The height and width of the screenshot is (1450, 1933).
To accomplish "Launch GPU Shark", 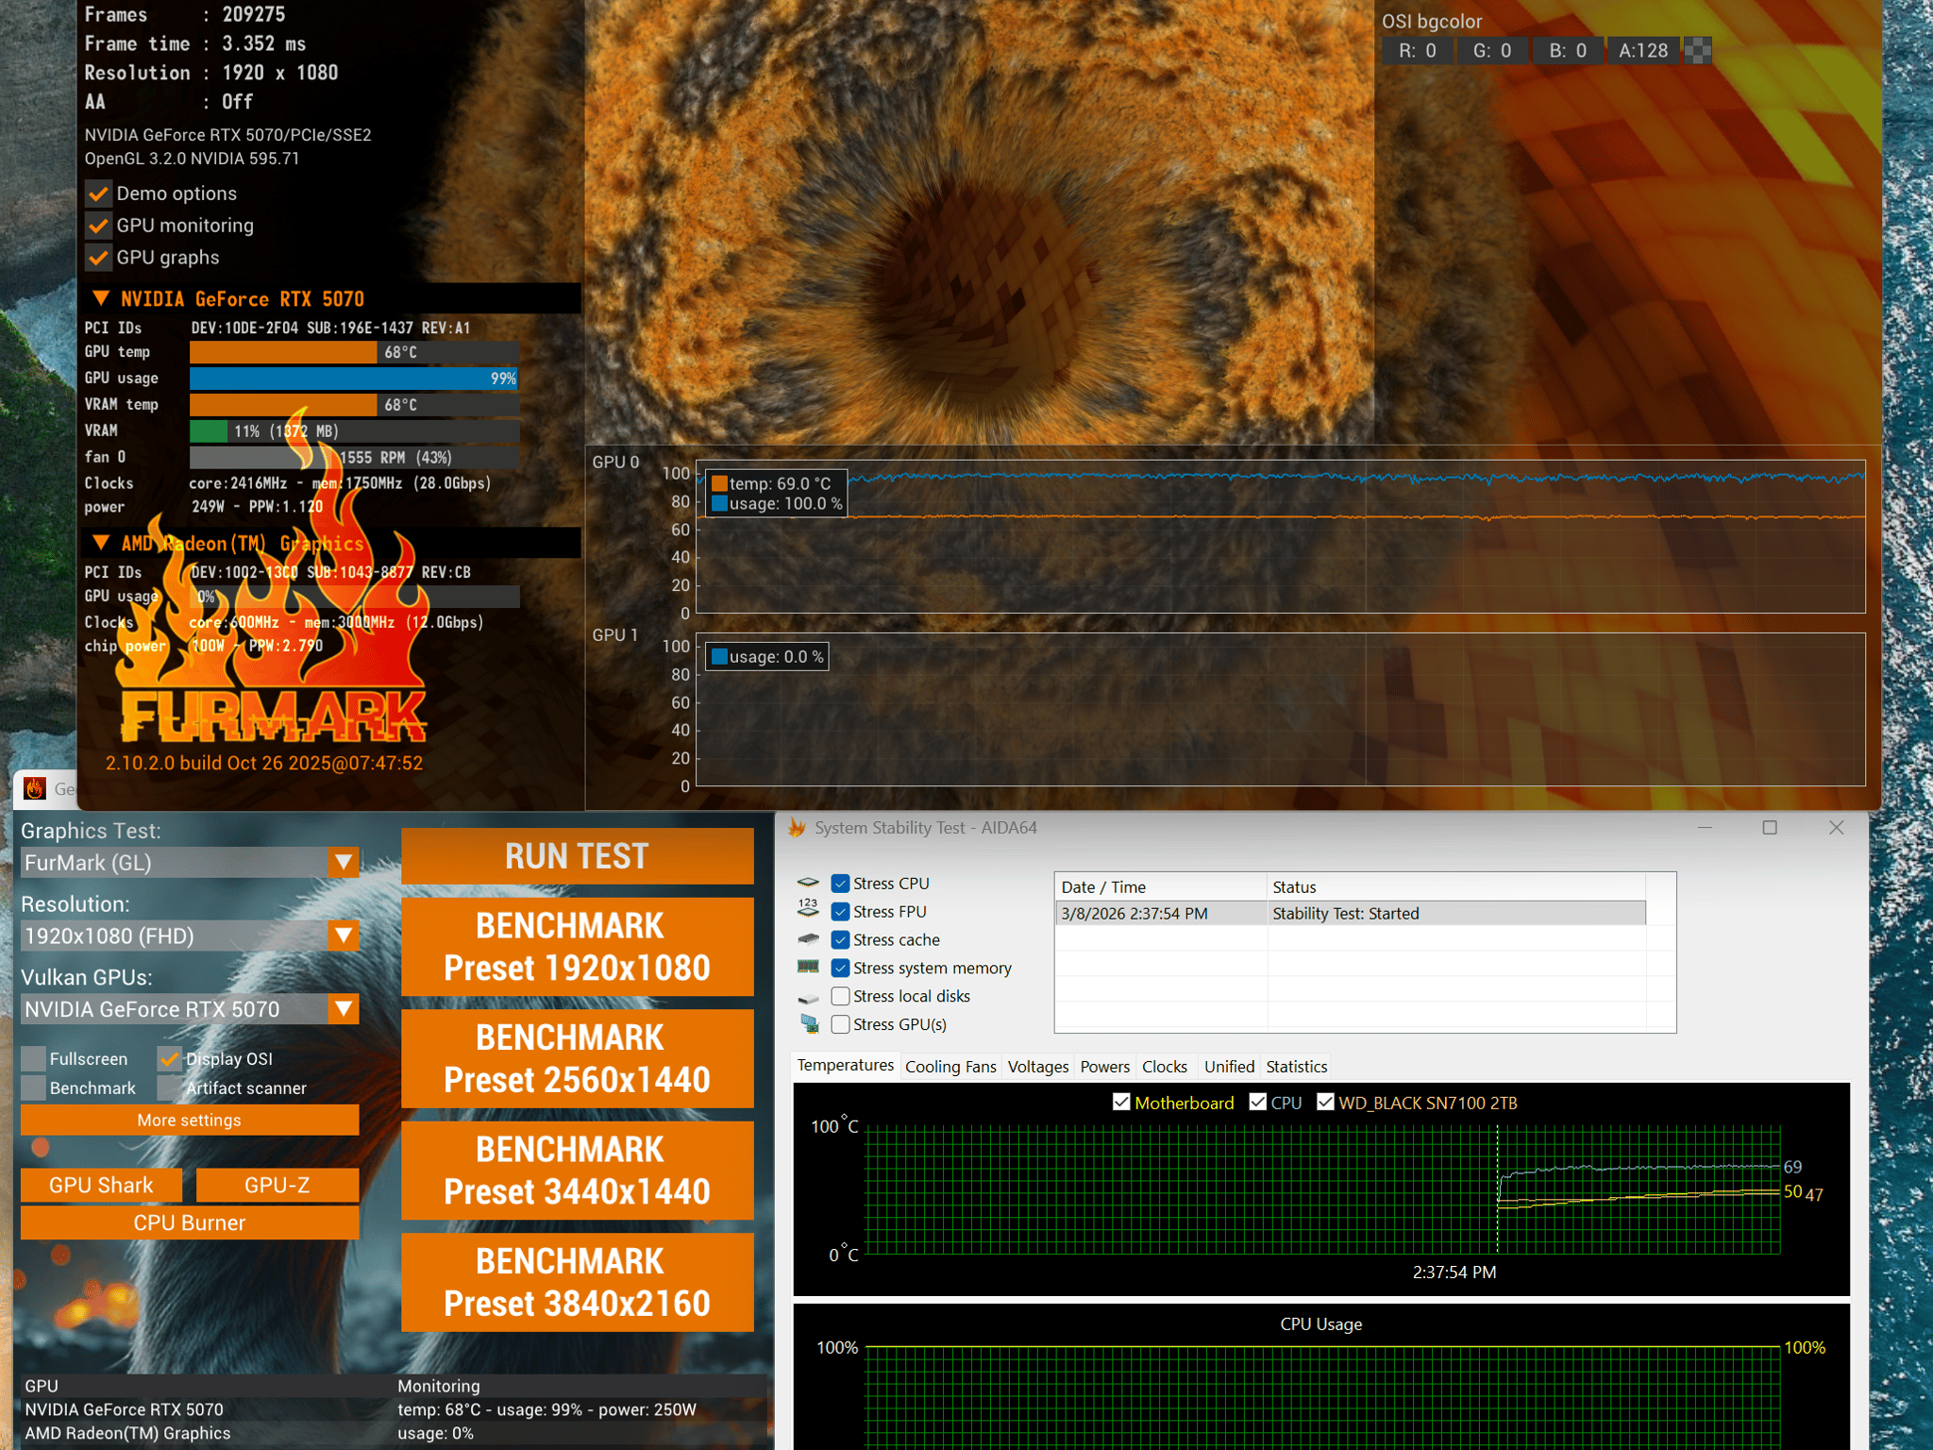I will (101, 1186).
